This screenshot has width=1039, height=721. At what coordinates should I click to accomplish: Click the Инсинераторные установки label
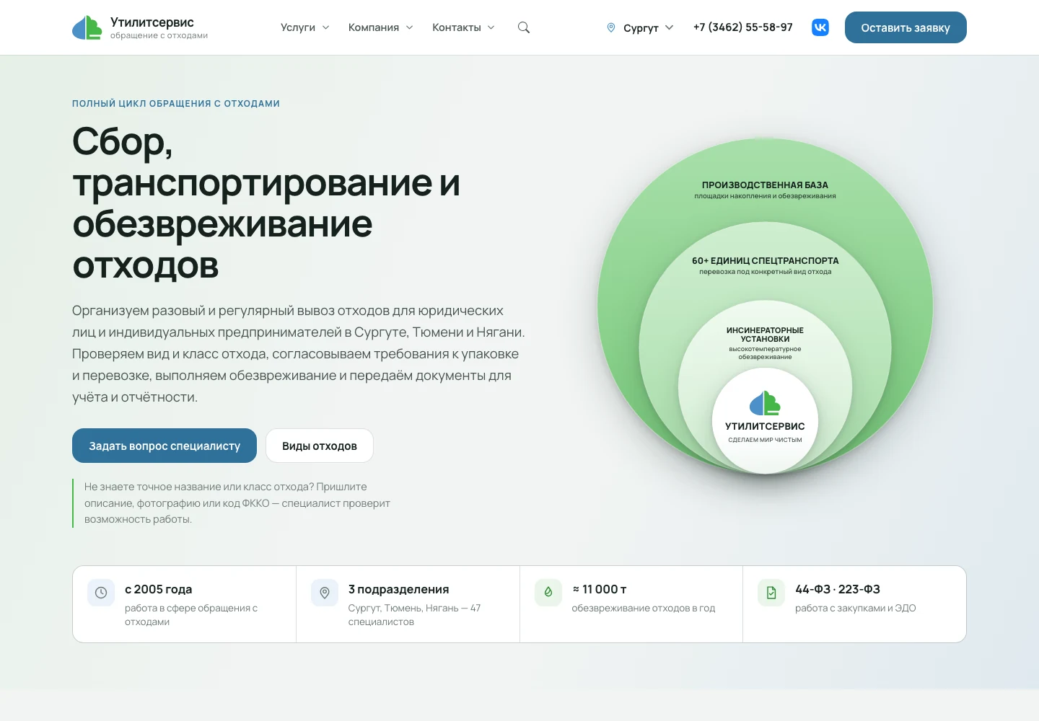point(765,335)
